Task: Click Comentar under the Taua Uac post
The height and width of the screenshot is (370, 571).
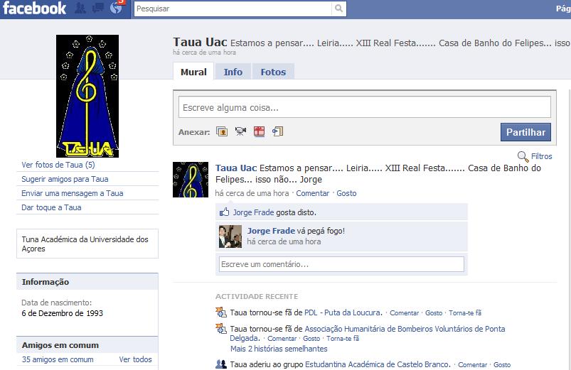Action: [312, 193]
